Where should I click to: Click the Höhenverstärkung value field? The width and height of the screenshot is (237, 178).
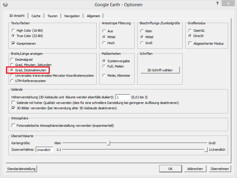coord(123,97)
